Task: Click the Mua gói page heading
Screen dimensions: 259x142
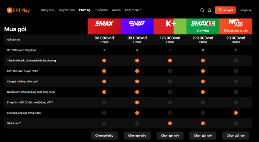Action: (15, 29)
